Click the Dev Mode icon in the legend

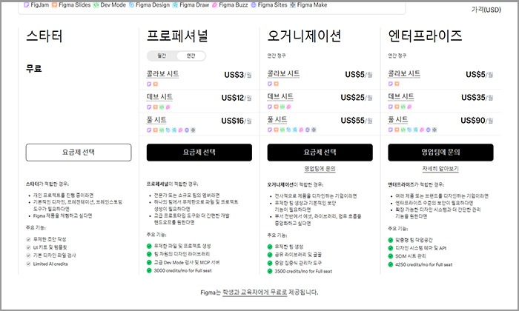[96, 5]
